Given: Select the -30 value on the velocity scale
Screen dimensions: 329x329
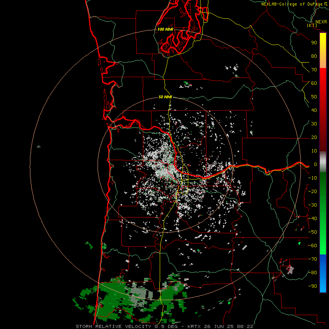Looking at the screenshot, I should [x=313, y=205].
